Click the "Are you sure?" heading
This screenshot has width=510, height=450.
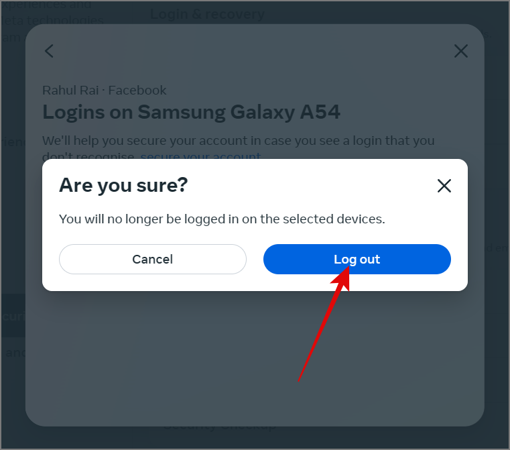pos(123,185)
